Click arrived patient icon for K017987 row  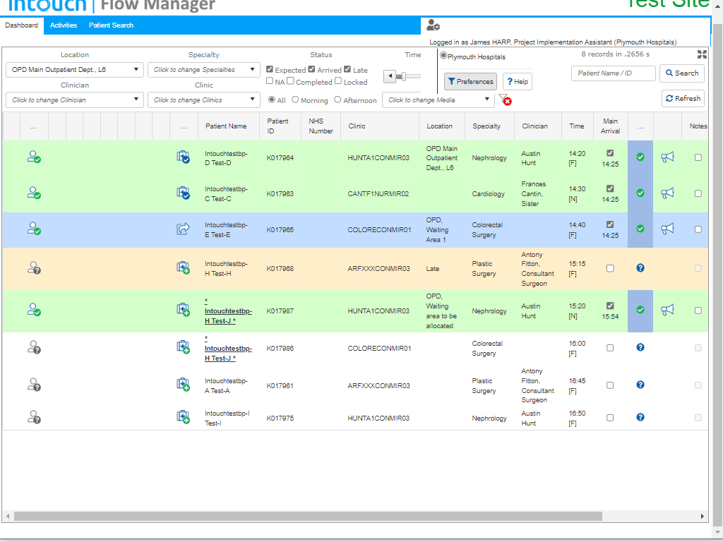(x=34, y=310)
